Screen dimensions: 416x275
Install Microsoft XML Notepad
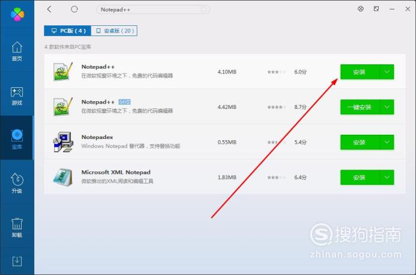tap(359, 178)
